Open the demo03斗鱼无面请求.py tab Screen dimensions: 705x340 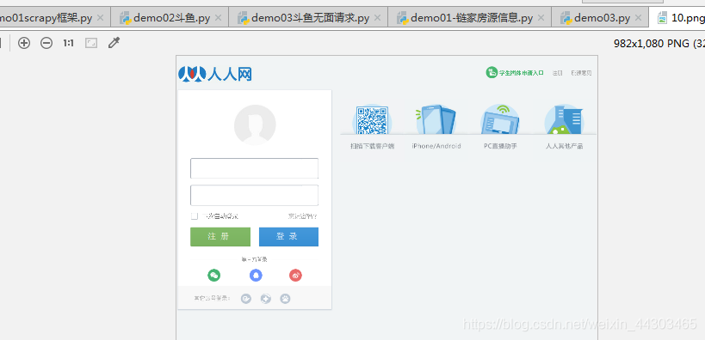pyautogui.click(x=308, y=18)
